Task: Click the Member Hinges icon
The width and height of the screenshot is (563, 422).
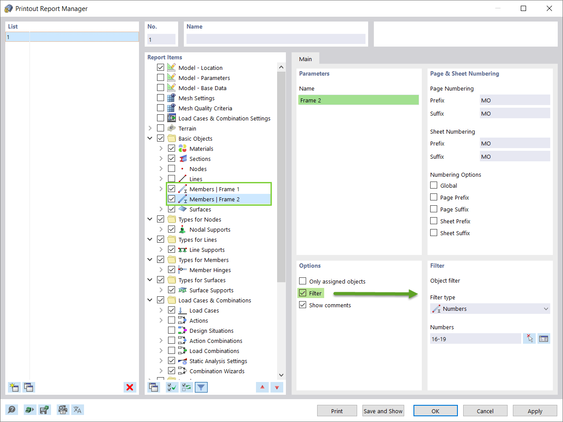Action: (x=183, y=270)
